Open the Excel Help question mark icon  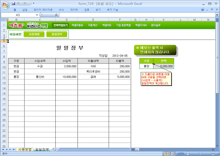tap(203, 9)
